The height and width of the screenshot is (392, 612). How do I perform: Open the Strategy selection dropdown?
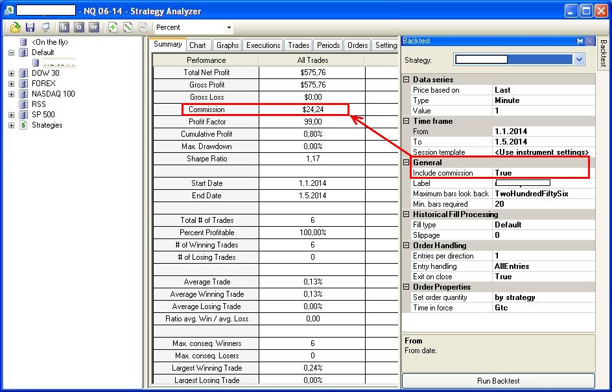click(579, 60)
